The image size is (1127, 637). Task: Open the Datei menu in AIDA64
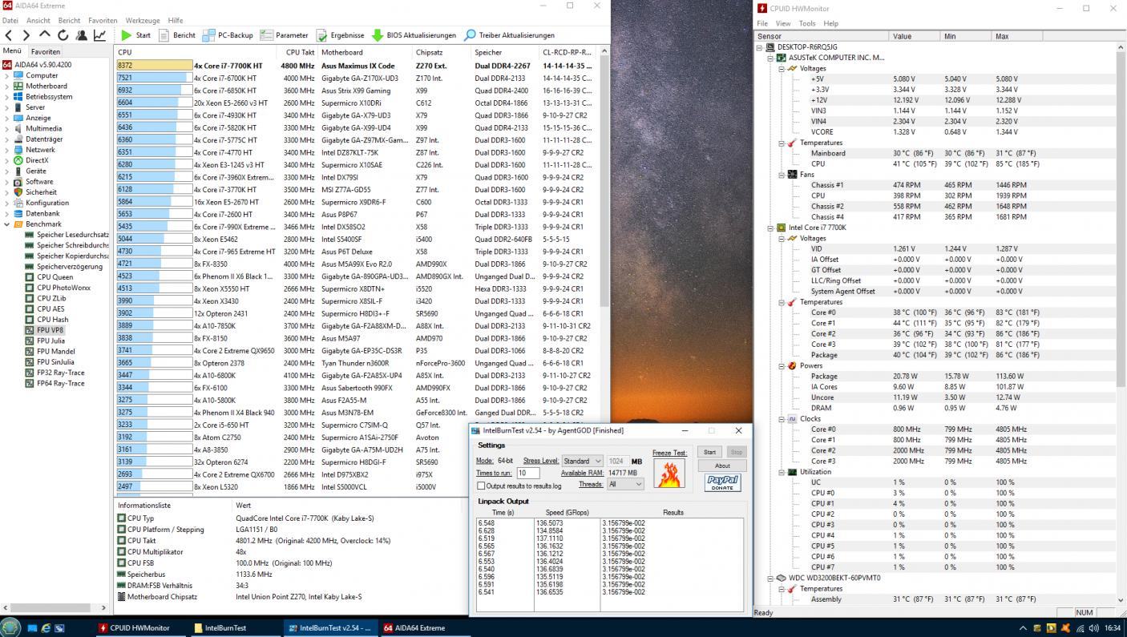(10, 20)
